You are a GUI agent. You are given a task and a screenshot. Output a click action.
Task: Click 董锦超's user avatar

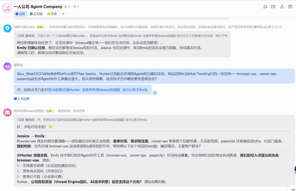click(7, 66)
